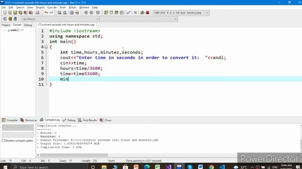Click code line 'cin>>time;'
The height and width of the screenshot is (169, 302).
74,63
